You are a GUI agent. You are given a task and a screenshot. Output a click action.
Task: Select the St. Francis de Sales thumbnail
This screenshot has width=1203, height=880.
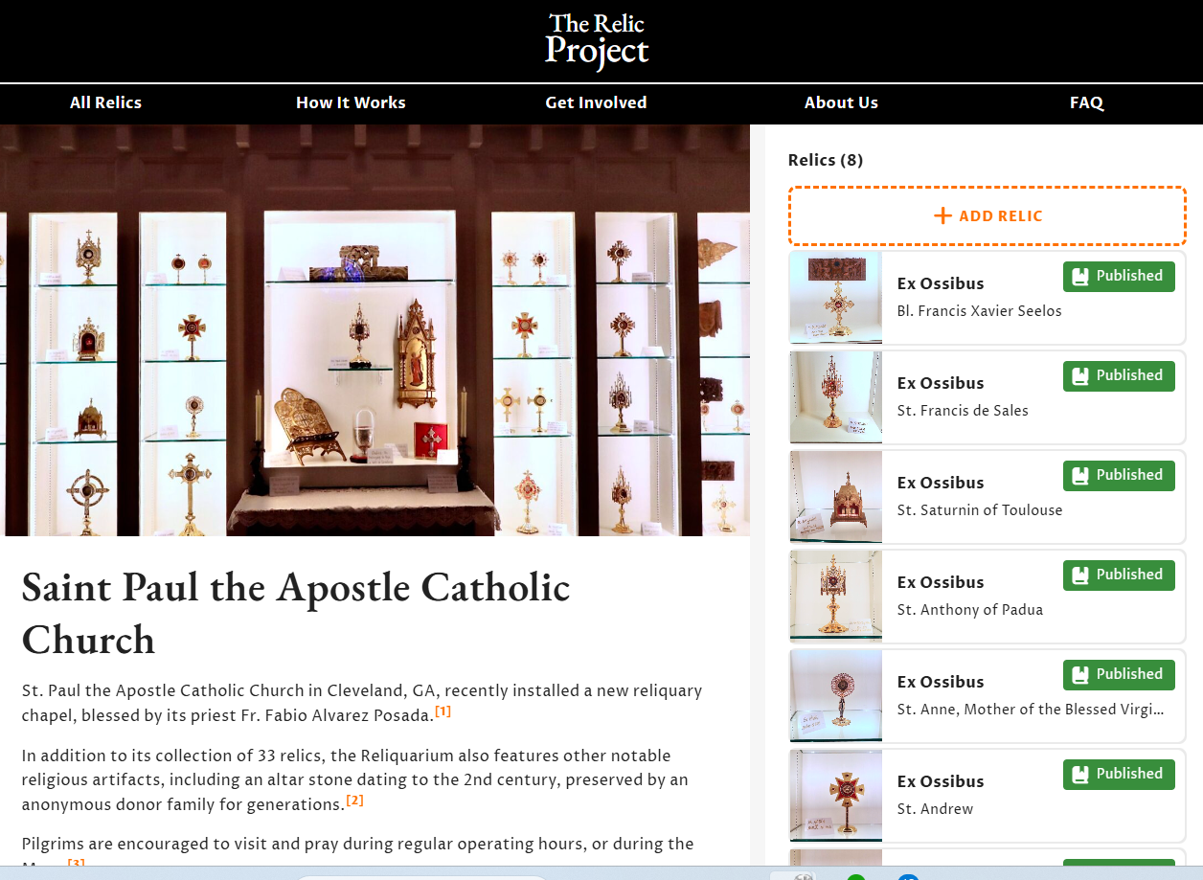[x=835, y=396]
